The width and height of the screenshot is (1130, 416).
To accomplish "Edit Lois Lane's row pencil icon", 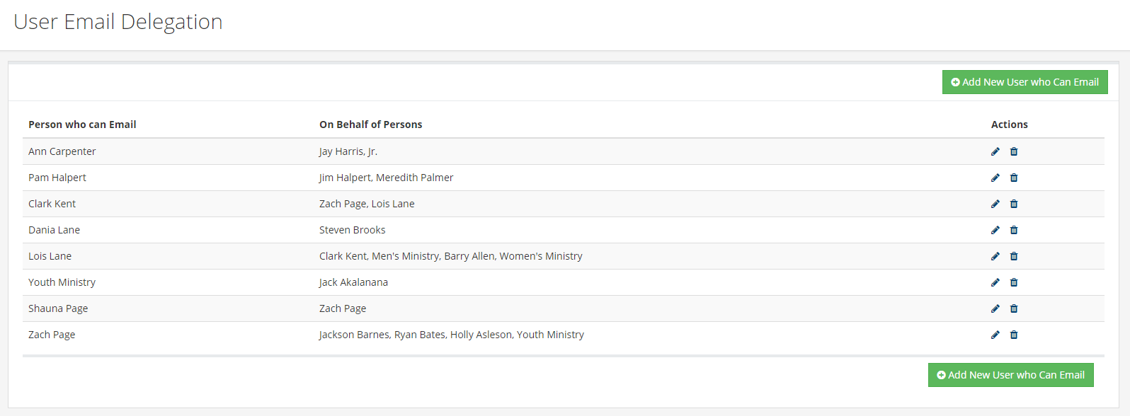I will tap(995, 256).
